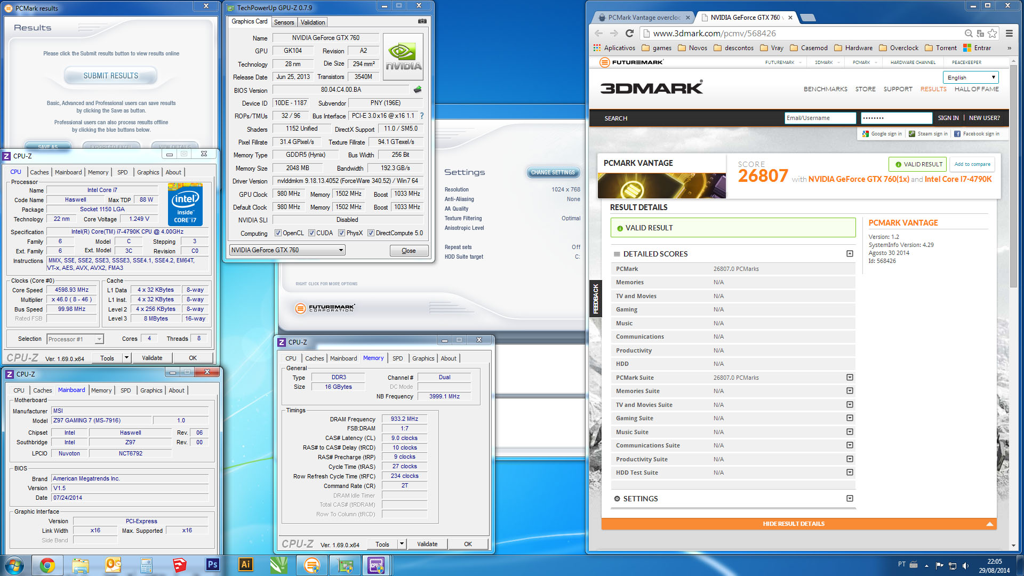The image size is (1024, 576).
Task: Open the Feedback side tab
Action: [x=596, y=298]
